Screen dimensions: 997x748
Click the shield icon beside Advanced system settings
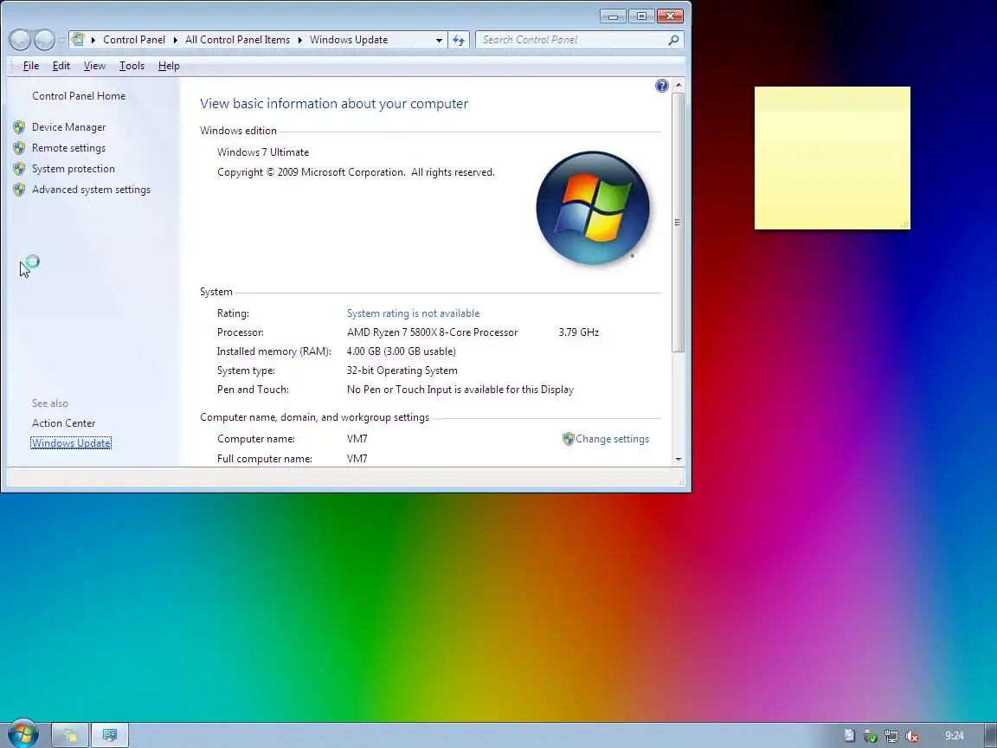coord(19,190)
